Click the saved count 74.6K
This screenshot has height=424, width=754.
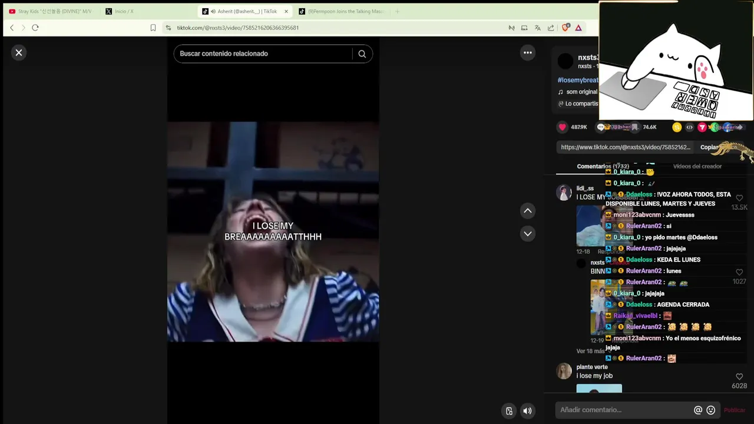[650, 127]
